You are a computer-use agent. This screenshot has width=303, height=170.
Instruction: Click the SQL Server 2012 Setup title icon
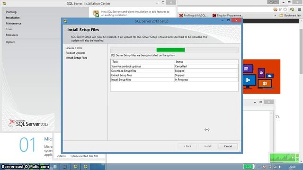tap(65, 21)
